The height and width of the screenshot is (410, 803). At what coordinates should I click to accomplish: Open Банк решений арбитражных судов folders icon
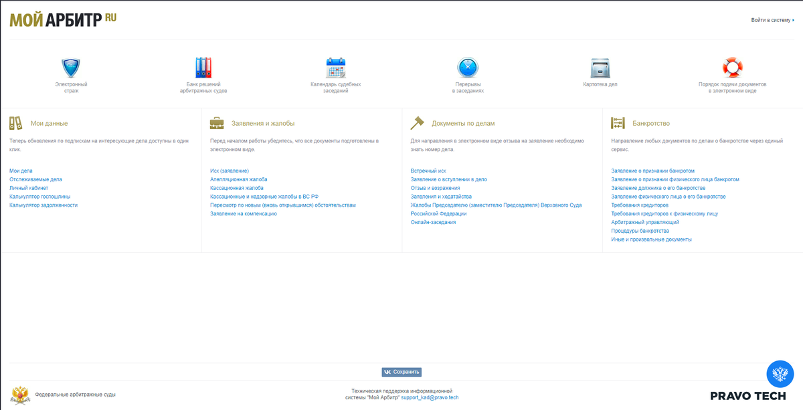[203, 68]
